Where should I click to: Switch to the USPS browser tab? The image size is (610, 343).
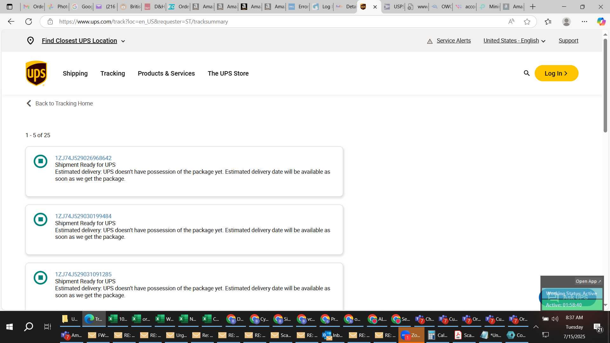click(393, 7)
